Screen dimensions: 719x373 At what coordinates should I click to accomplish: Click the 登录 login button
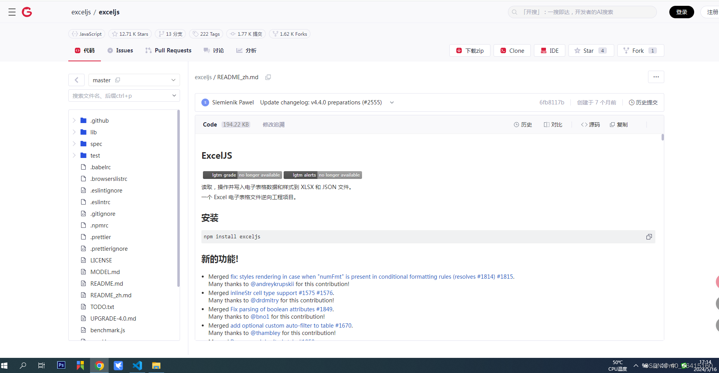[x=681, y=12]
